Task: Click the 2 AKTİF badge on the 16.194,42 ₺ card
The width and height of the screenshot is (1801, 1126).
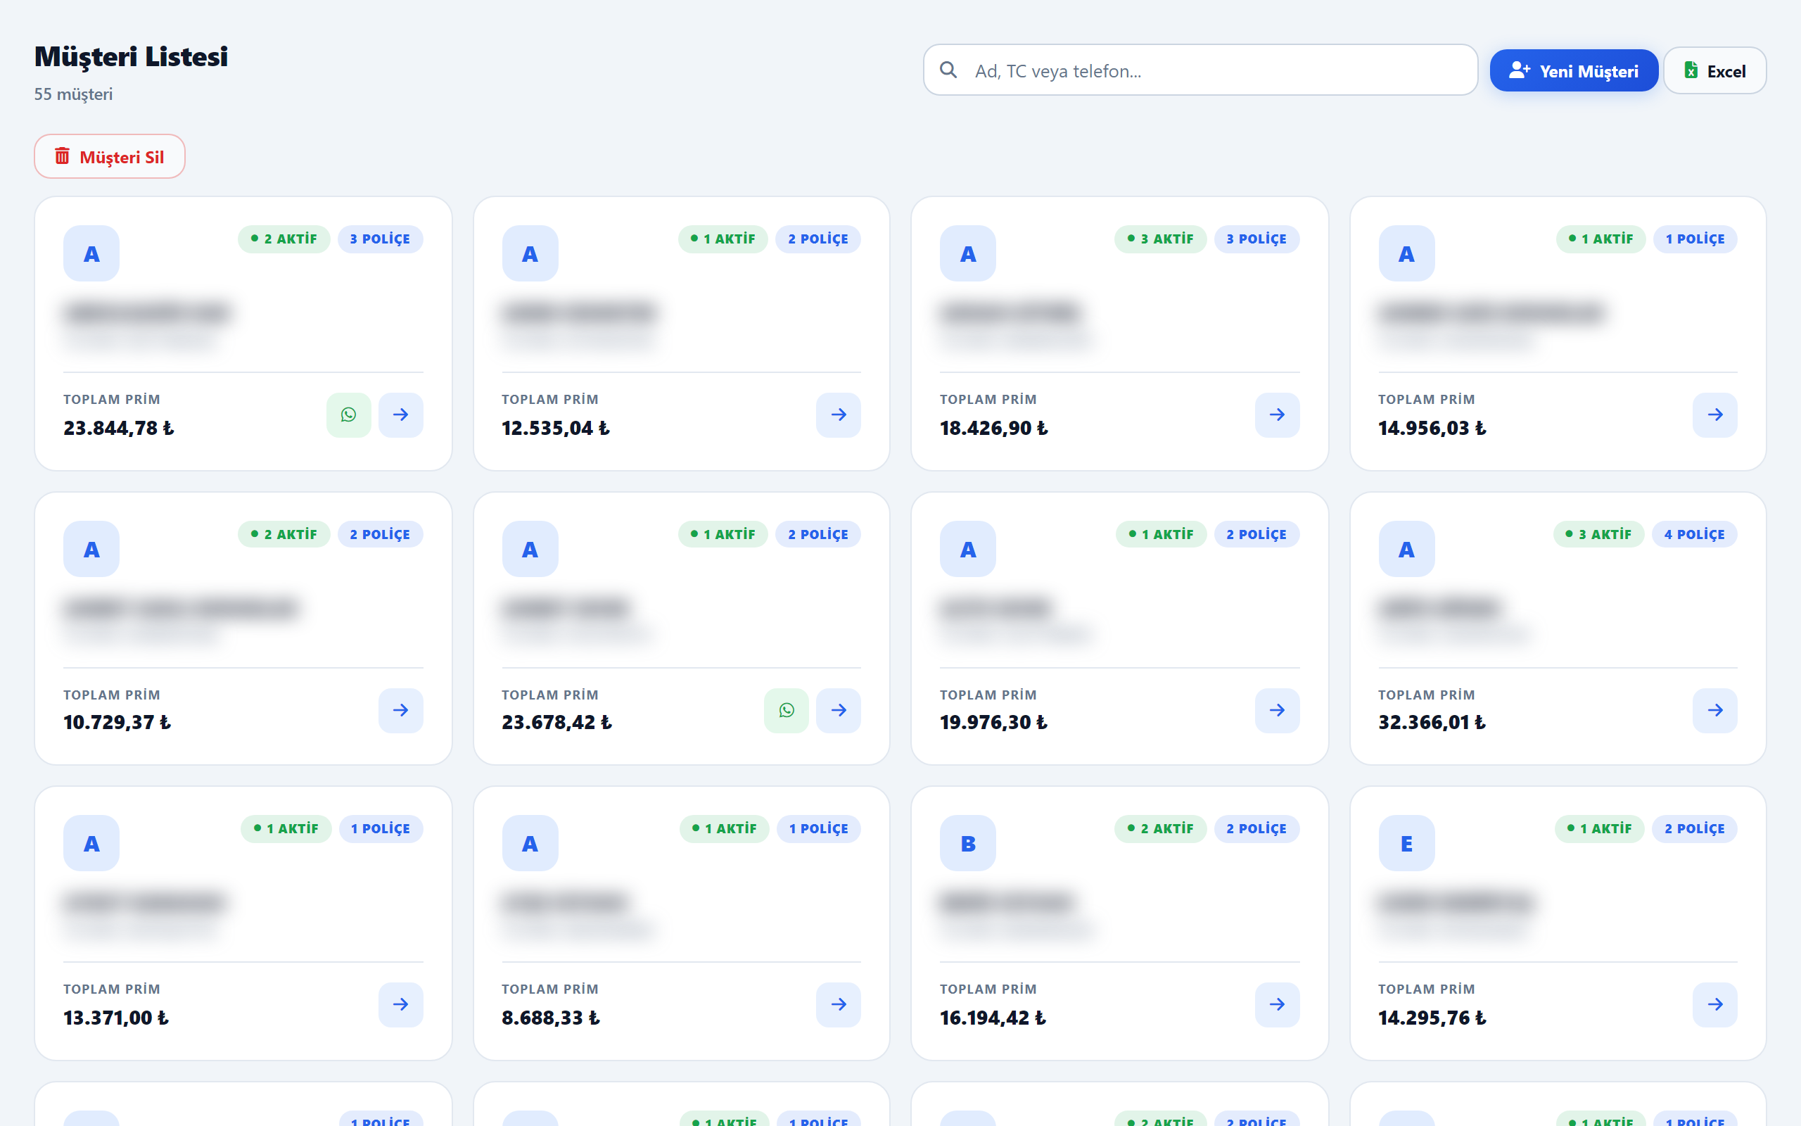Action: click(1160, 829)
